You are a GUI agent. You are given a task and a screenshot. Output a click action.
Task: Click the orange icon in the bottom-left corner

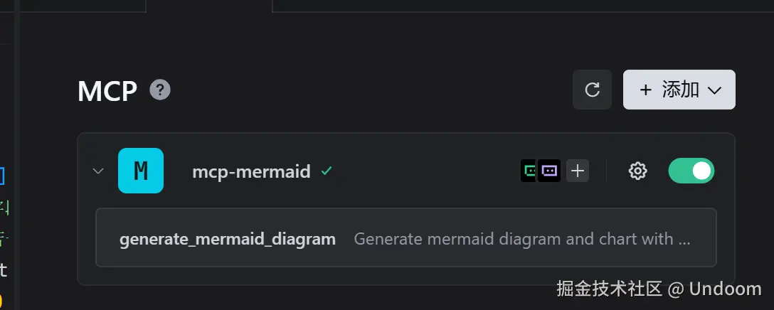(x=2, y=301)
